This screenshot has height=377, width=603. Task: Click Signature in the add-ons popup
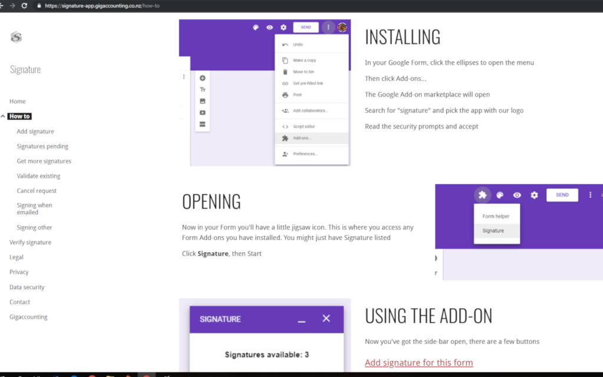[496, 231]
